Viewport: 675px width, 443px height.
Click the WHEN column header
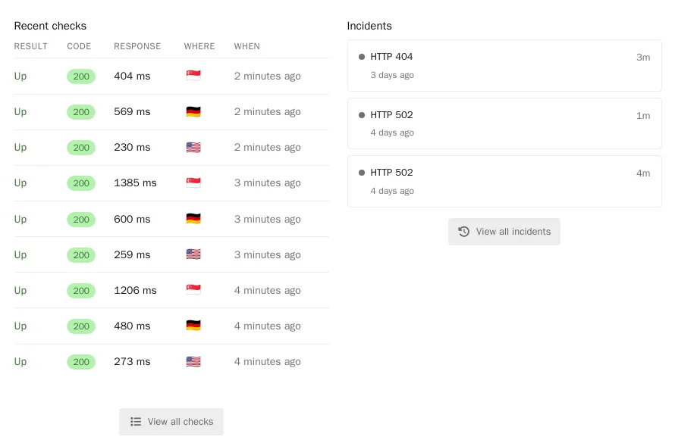pos(246,46)
